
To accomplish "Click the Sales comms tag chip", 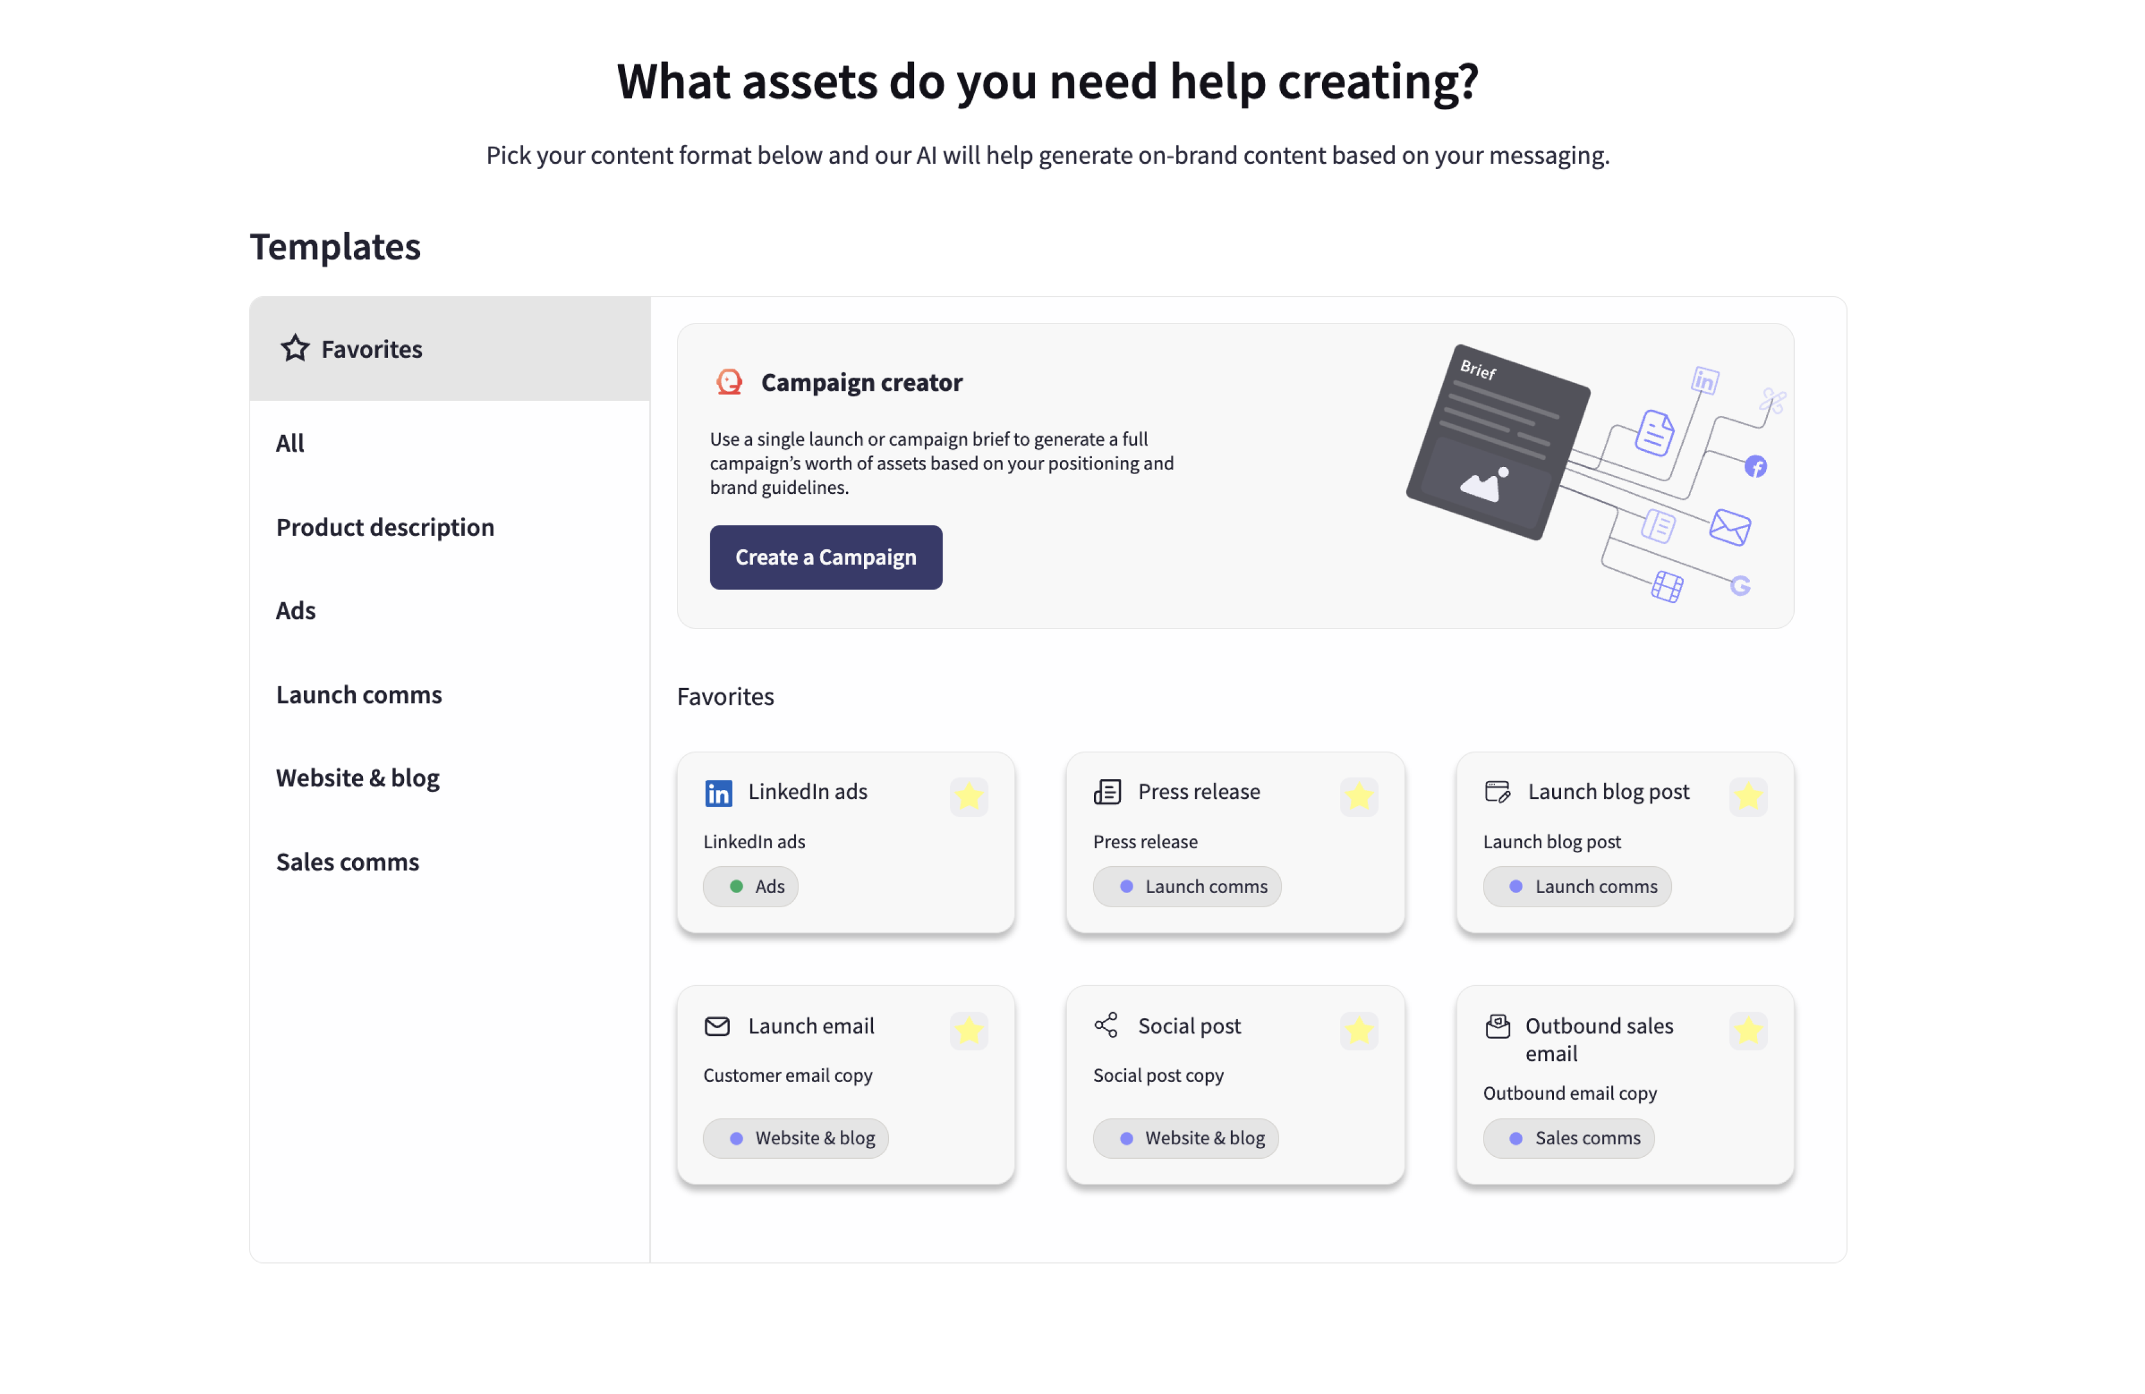I will pos(1569,1138).
